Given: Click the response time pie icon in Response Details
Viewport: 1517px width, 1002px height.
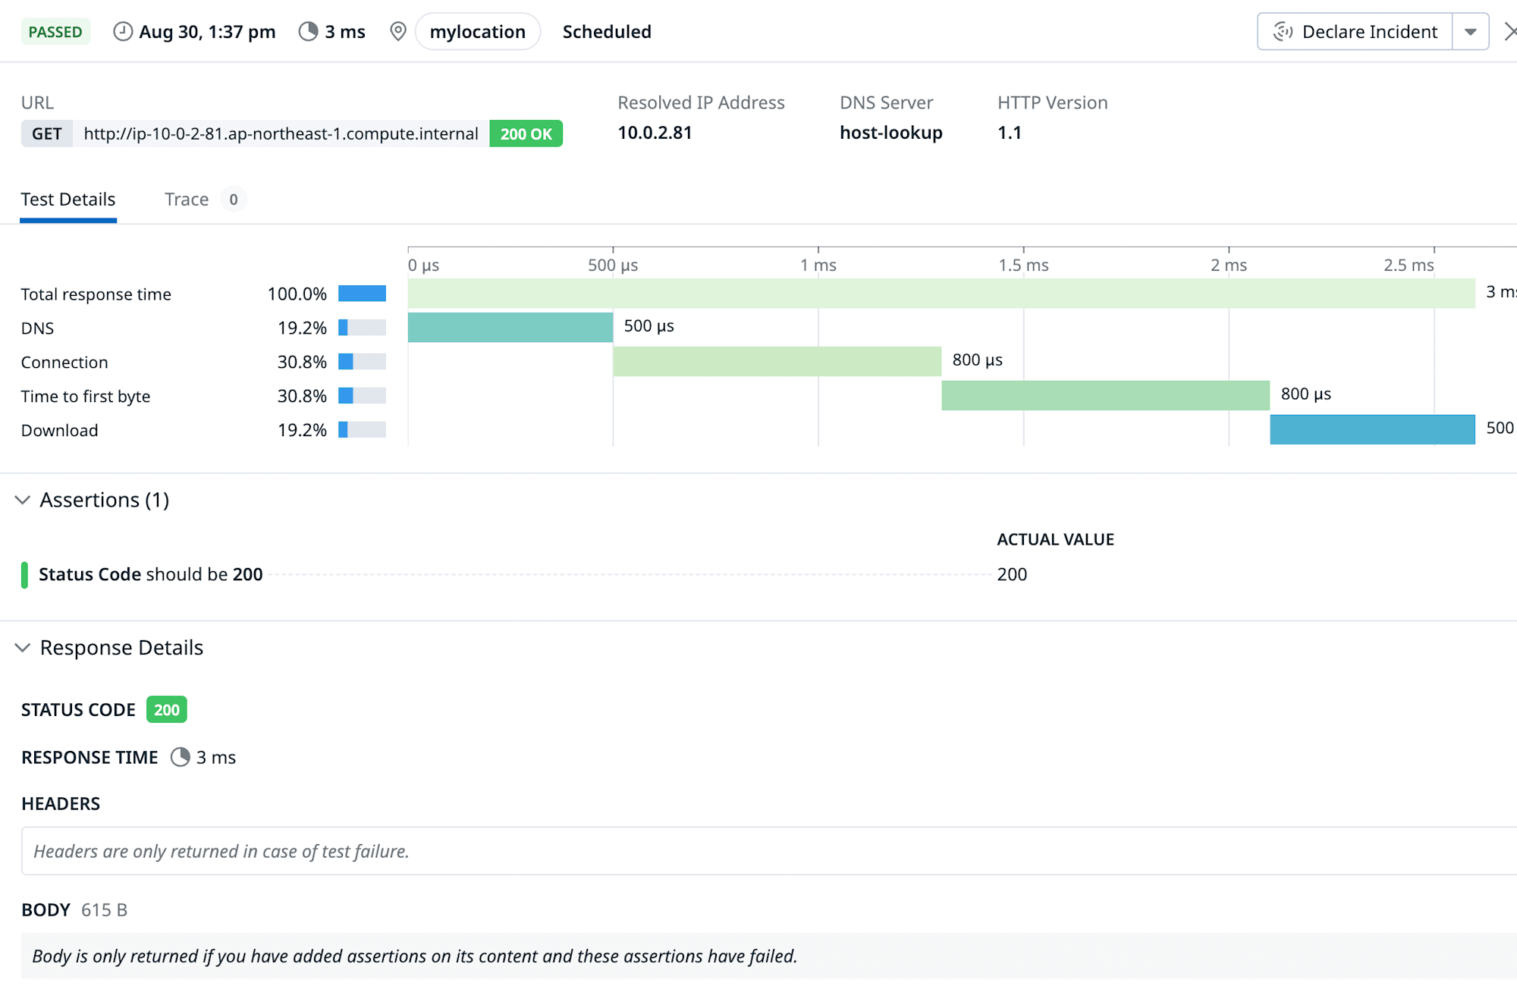Looking at the screenshot, I should point(180,757).
